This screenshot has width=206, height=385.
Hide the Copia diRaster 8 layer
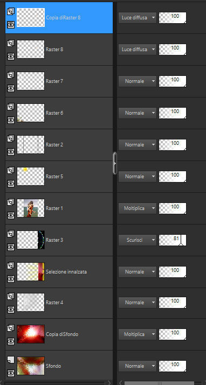click(x=11, y=25)
